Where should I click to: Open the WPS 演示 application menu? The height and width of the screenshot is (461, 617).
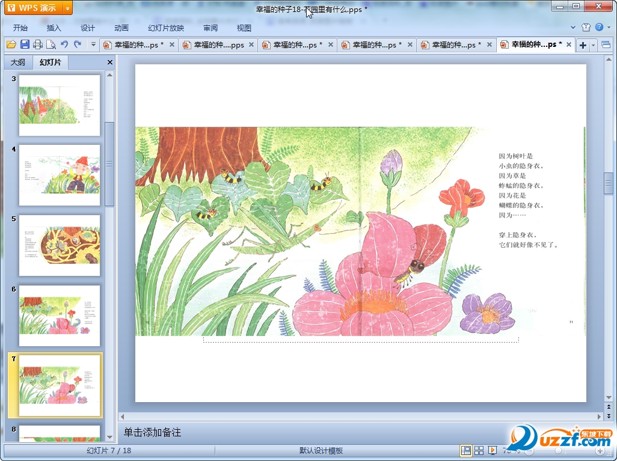(34, 7)
